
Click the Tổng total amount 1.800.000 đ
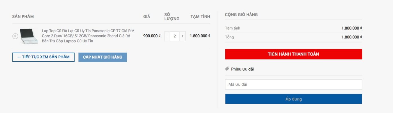coord(352,37)
